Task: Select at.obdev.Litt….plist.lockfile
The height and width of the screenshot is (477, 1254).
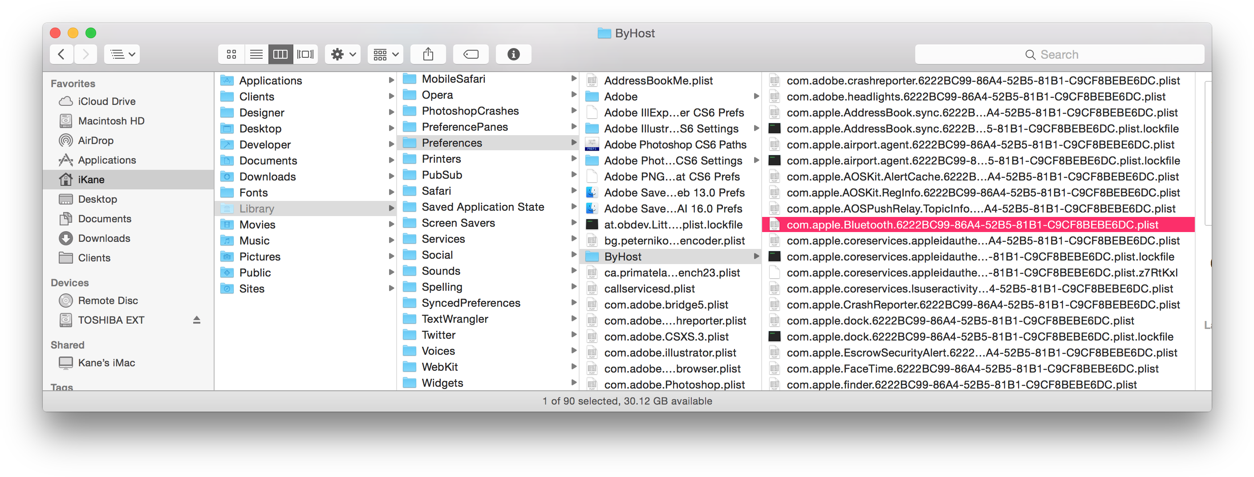Action: click(x=671, y=224)
